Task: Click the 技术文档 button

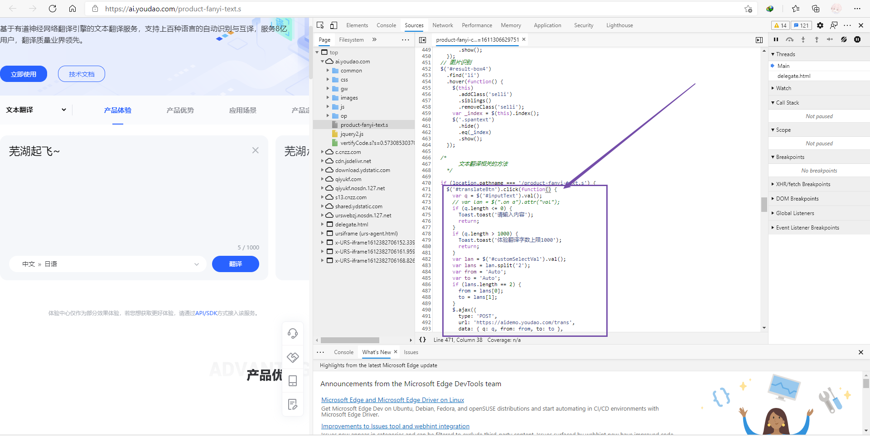Action: click(82, 74)
